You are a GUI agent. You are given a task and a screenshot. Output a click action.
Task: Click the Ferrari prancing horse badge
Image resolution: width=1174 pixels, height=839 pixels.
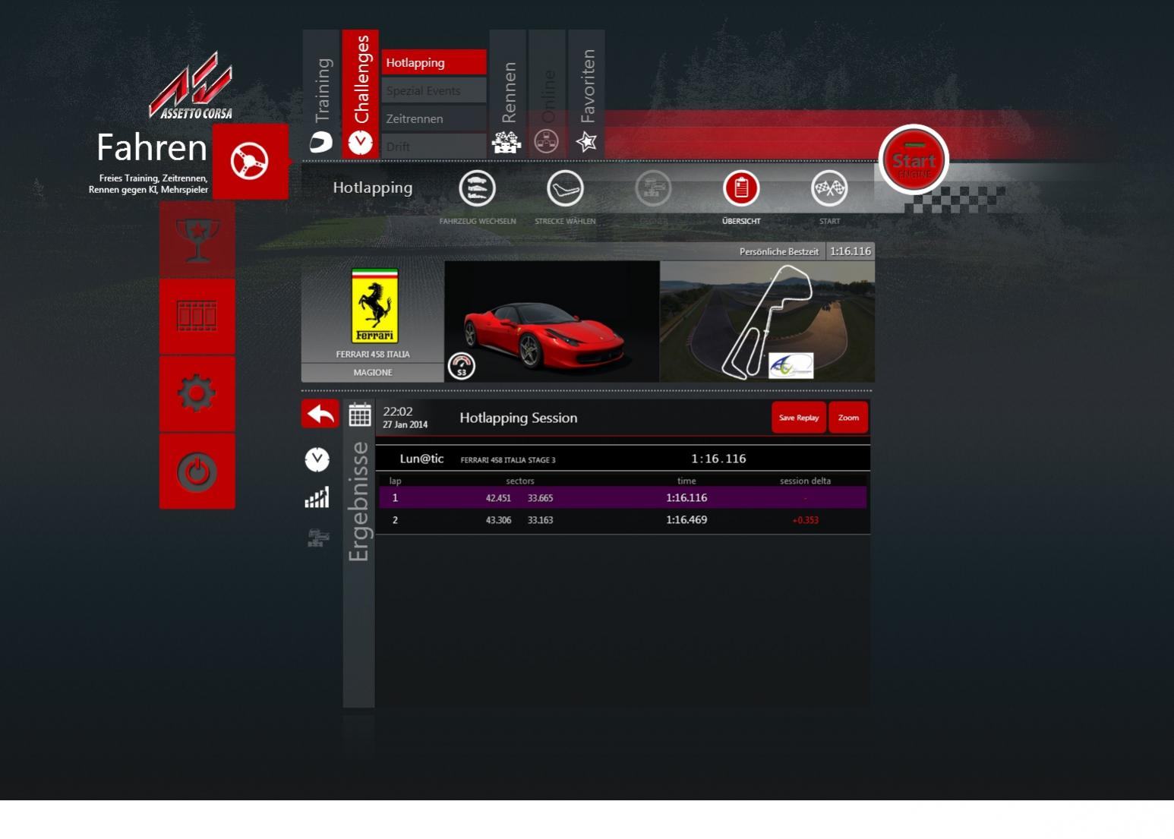click(374, 306)
